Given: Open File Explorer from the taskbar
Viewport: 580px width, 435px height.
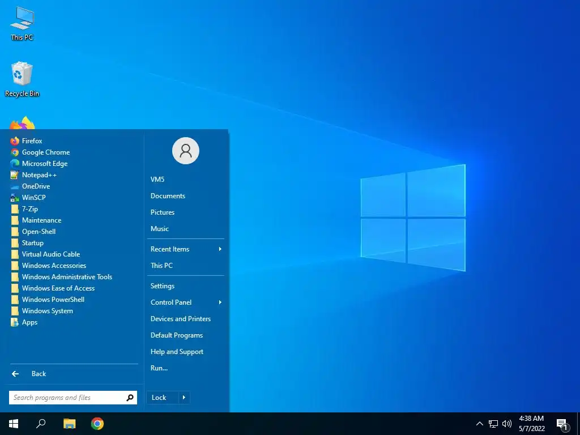Looking at the screenshot, I should (69, 424).
